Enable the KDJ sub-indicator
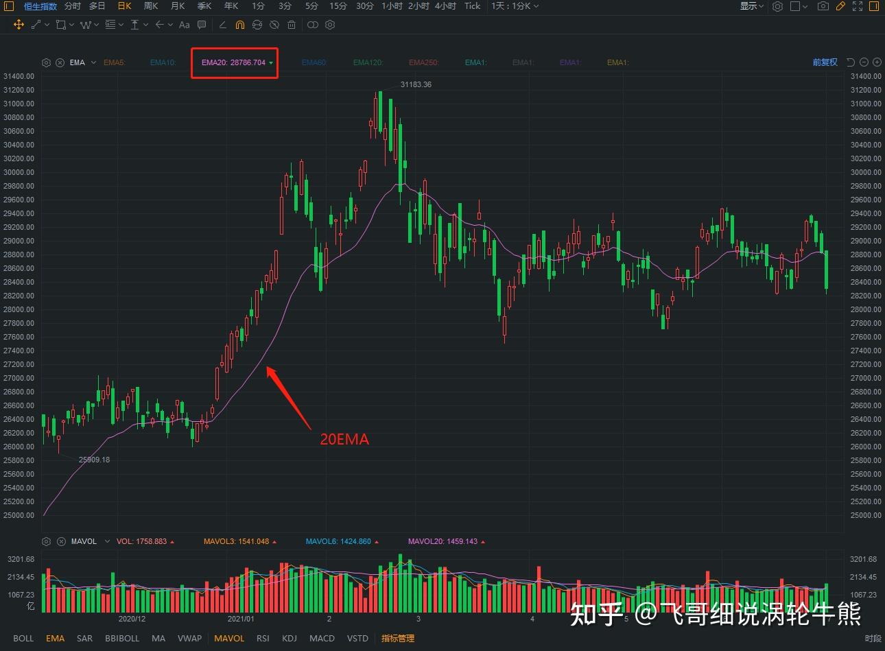 290,638
